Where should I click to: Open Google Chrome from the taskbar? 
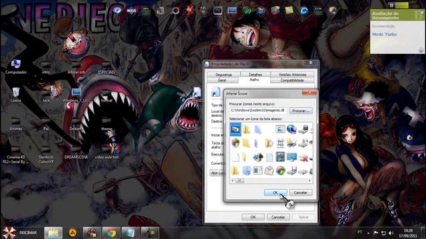click(x=111, y=233)
